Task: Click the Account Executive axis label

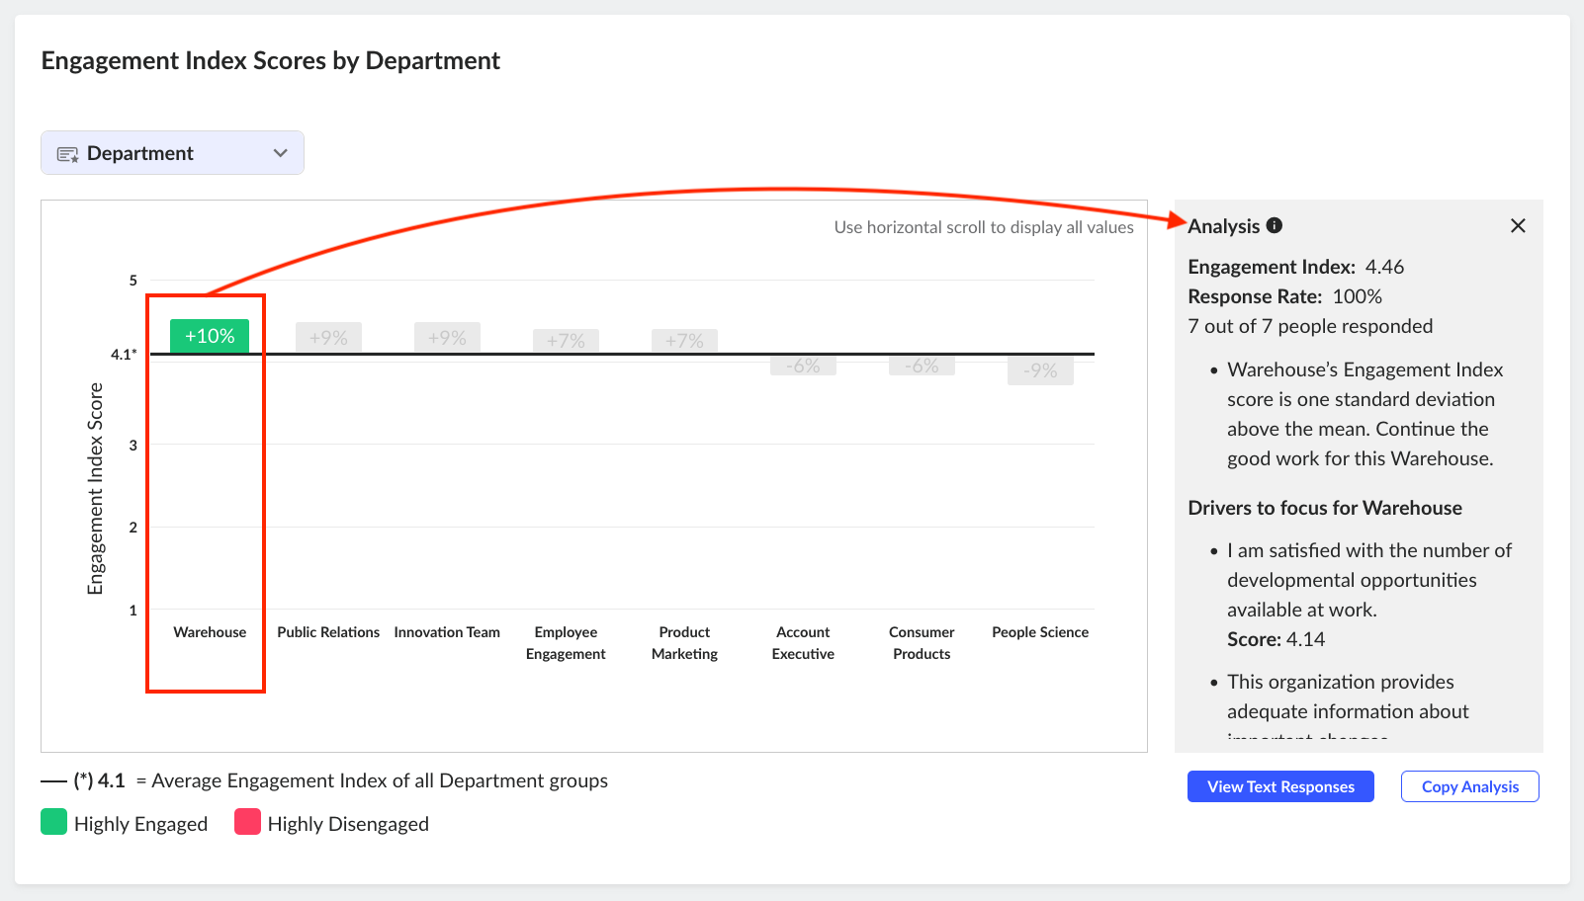Action: pos(803,643)
